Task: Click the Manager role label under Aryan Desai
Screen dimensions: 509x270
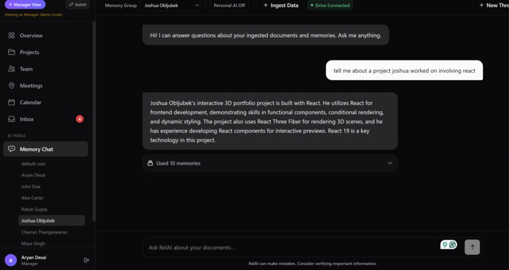Action: tap(30, 264)
